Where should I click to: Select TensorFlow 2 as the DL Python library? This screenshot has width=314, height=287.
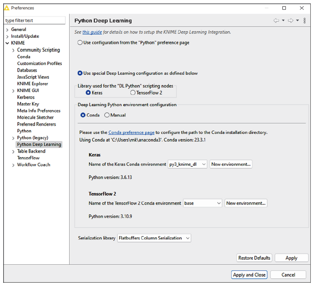tap(133, 93)
